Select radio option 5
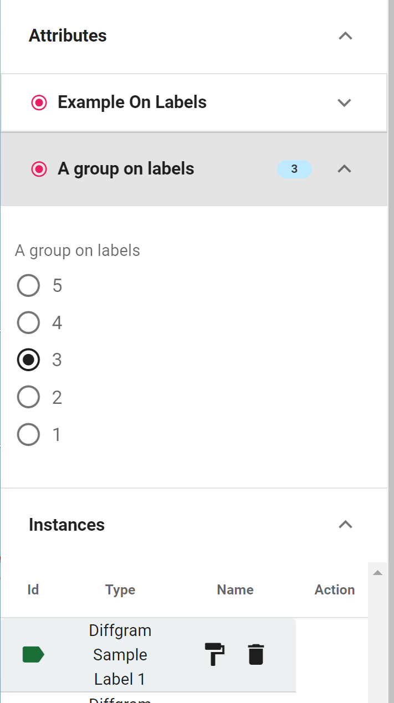The width and height of the screenshot is (394, 703). 28,286
